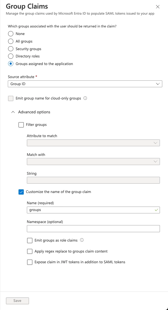Viewport: 168px width, 310px height.
Task: Check Expose claim in JWT tokens
Action: point(30,262)
